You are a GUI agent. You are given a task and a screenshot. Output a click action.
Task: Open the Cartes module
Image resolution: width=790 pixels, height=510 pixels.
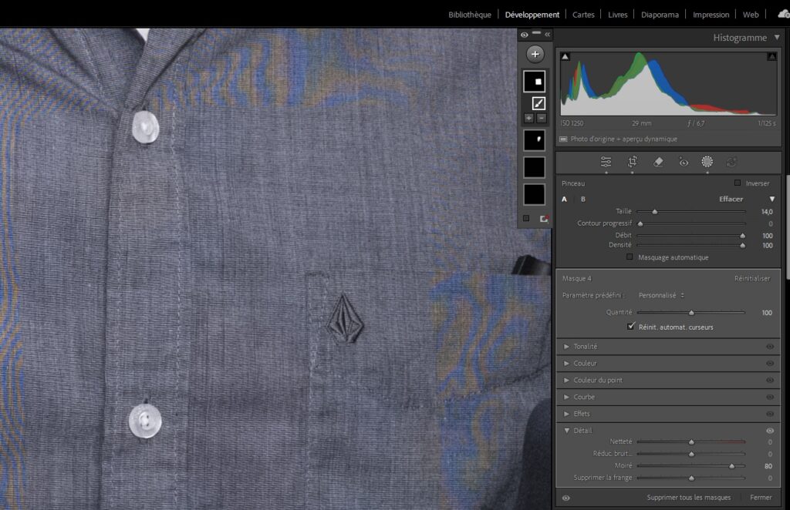coord(583,15)
